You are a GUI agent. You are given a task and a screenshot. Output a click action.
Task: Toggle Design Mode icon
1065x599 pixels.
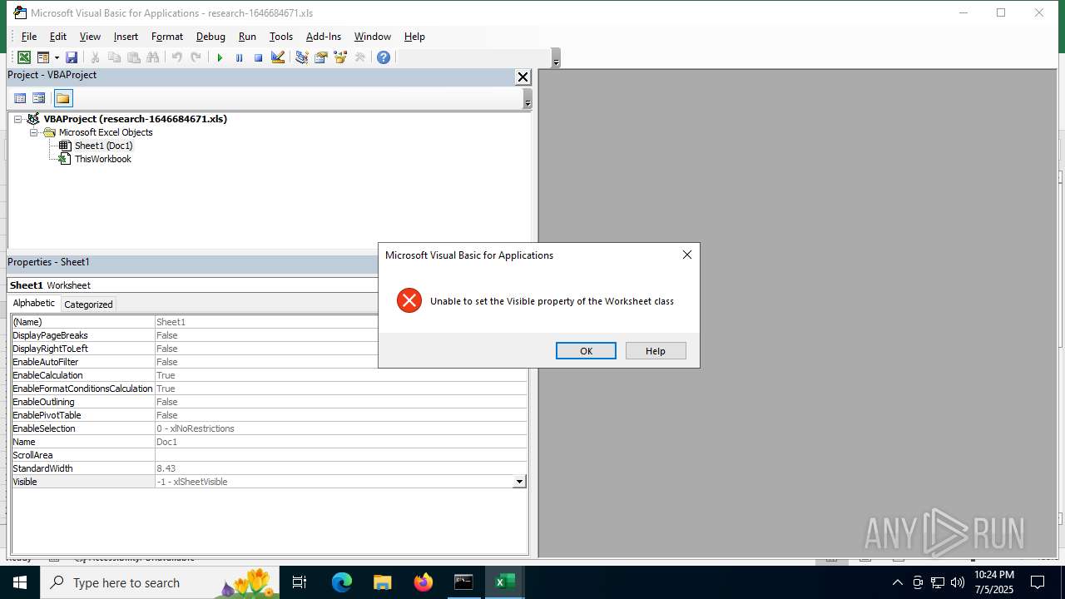278,57
